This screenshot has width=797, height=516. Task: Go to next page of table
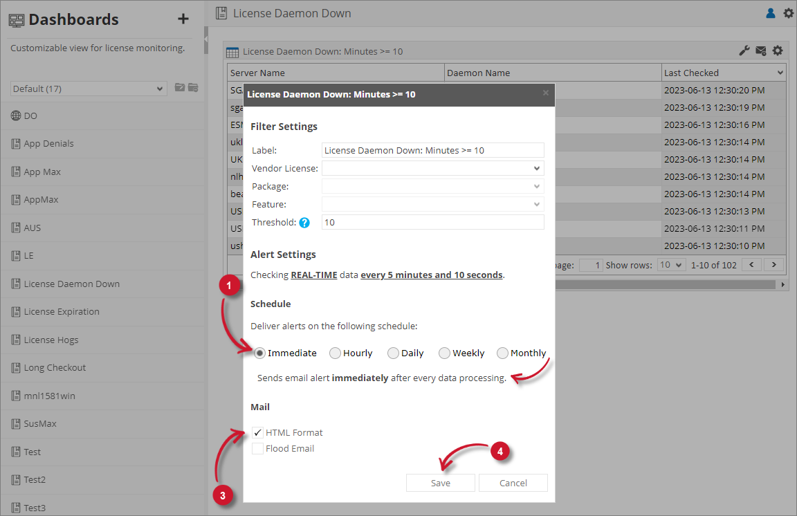[x=773, y=265]
